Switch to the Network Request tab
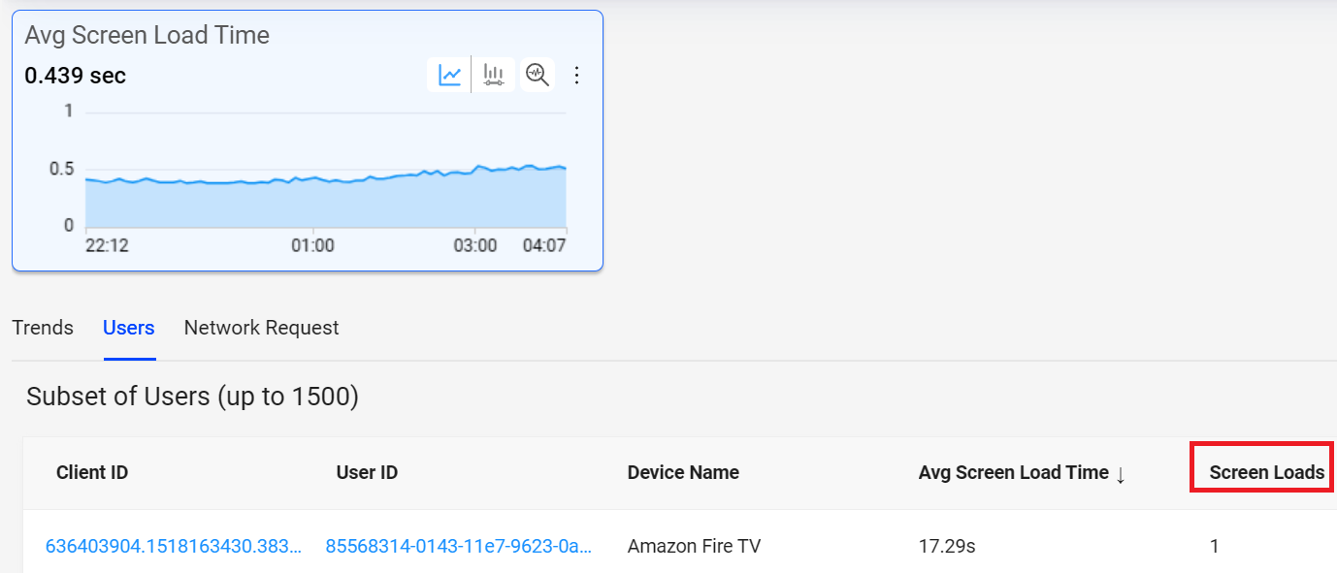1337x573 pixels. coord(261,328)
